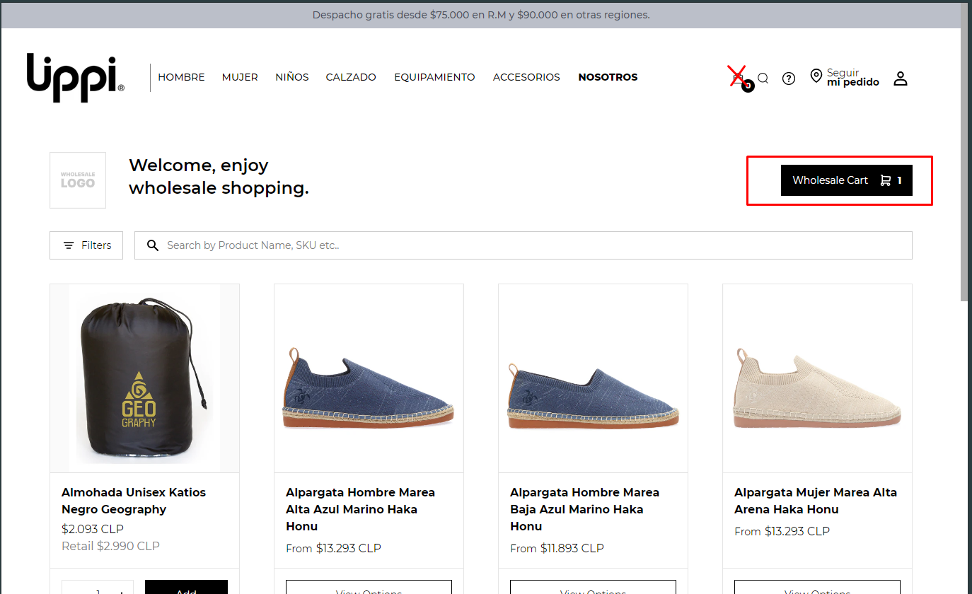Image resolution: width=972 pixels, height=594 pixels.
Task: Click the Lippi logo
Action: click(76, 76)
